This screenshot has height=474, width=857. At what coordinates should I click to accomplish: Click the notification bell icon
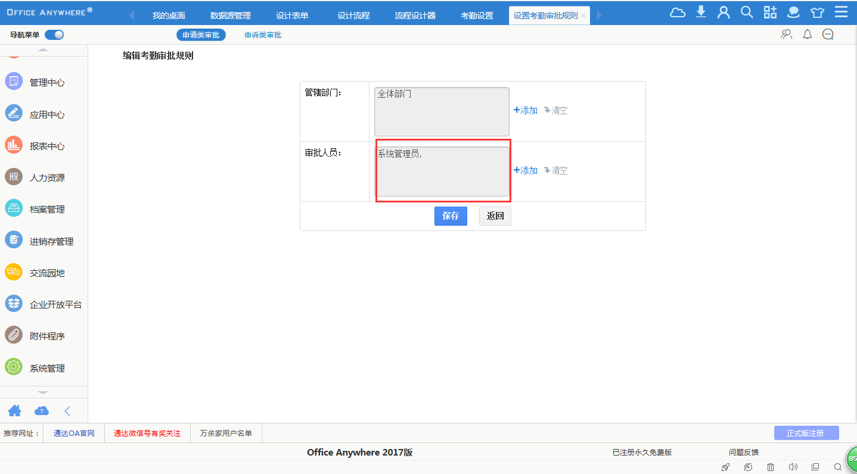click(808, 35)
